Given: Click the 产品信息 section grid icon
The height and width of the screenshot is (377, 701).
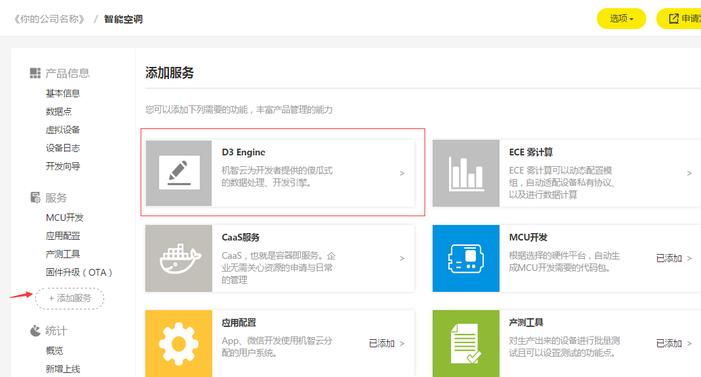Looking at the screenshot, I should pos(35,73).
